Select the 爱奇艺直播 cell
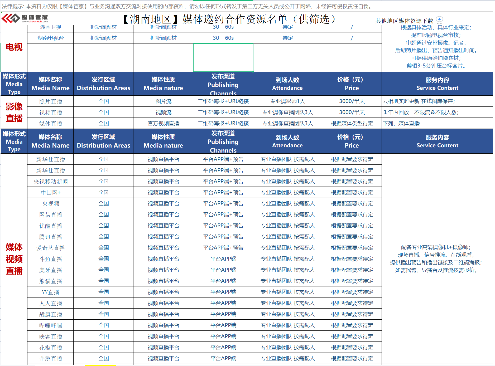Screen dimensions: 495x366 pyautogui.click(x=50, y=248)
